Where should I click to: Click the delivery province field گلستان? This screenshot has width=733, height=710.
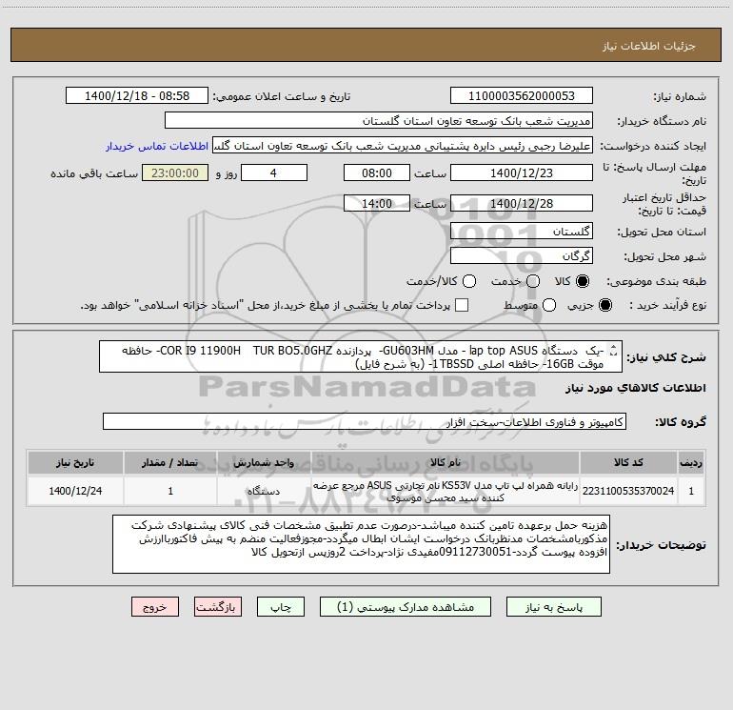point(522,231)
